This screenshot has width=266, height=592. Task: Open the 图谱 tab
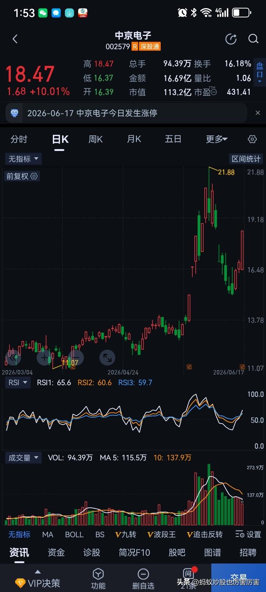coord(212,552)
